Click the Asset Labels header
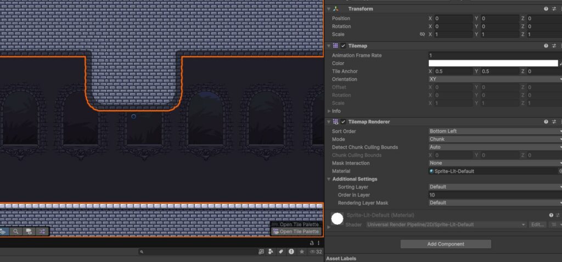 [341, 258]
